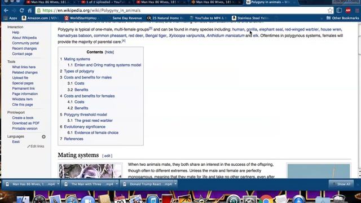
Task: Switch to the 1 of 1 uploaded YouTube tab
Action: click(x=105, y=2)
